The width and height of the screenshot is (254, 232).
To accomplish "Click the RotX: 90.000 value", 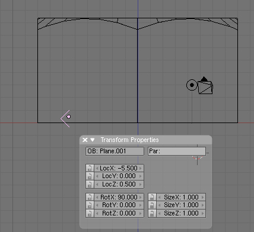I will (x=119, y=197).
